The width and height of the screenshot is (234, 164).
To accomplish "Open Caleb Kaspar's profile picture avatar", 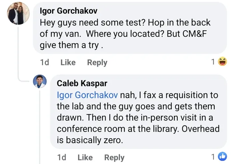I will coord(40,81).
